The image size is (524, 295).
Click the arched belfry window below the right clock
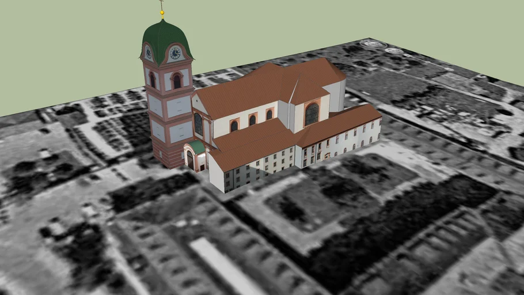[177, 81]
